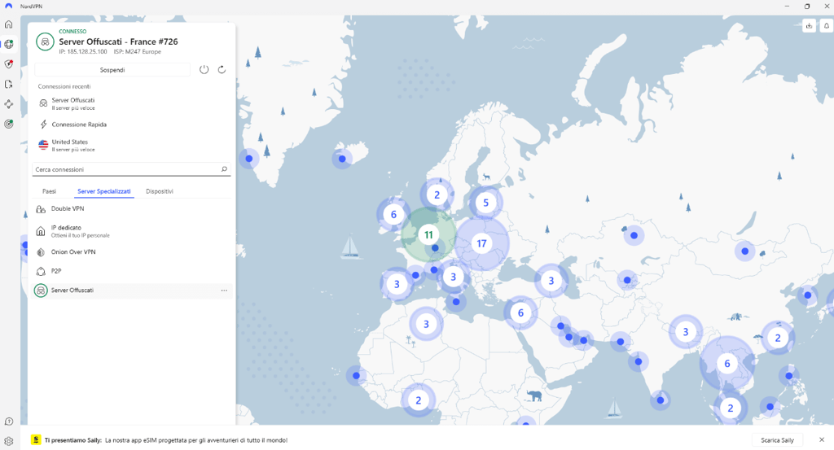The image size is (834, 450).
Task: Open the help icon in the sidebar
Action: point(8,422)
